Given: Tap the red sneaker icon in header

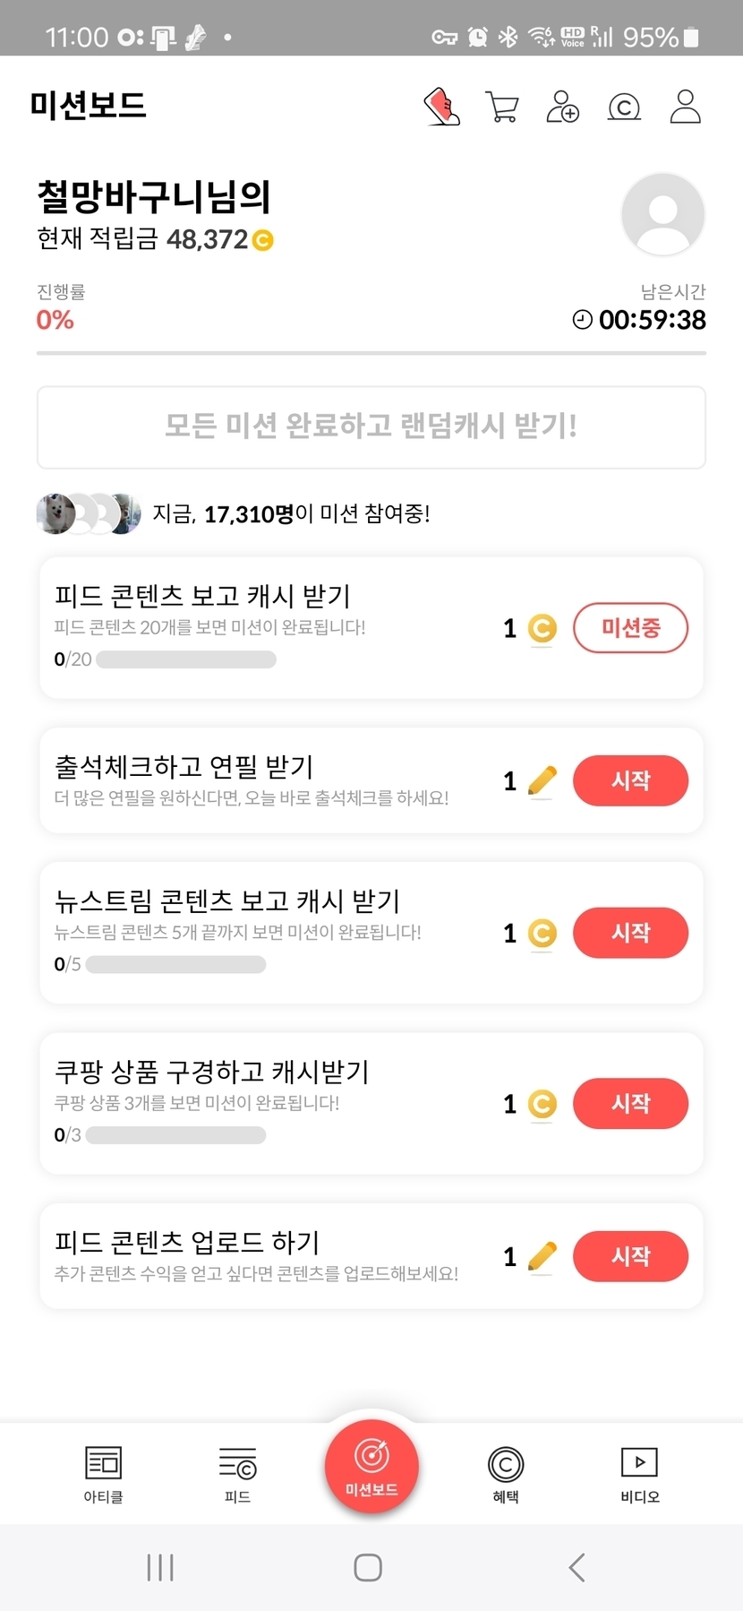Looking at the screenshot, I should click(x=441, y=107).
